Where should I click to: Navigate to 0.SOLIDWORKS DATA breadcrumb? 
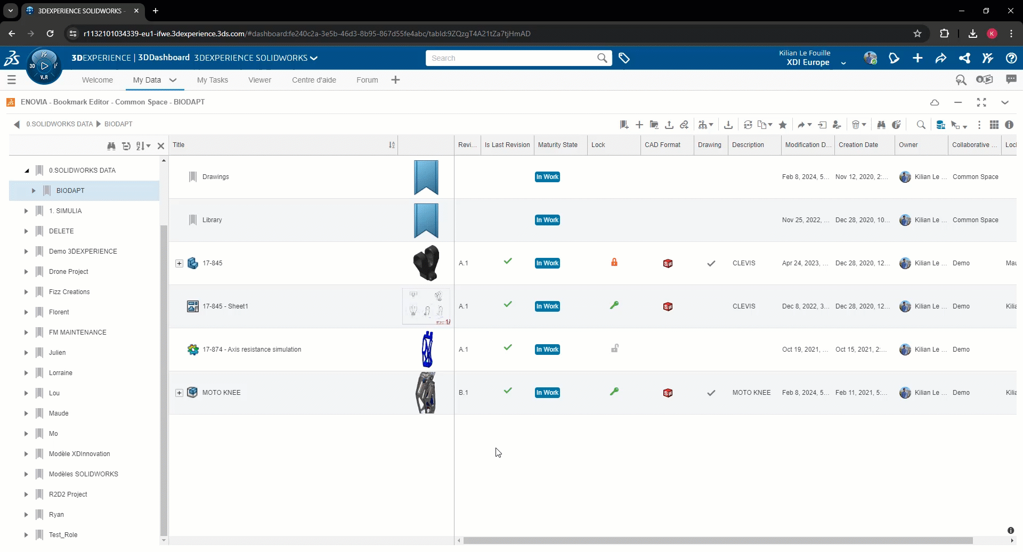(x=60, y=124)
